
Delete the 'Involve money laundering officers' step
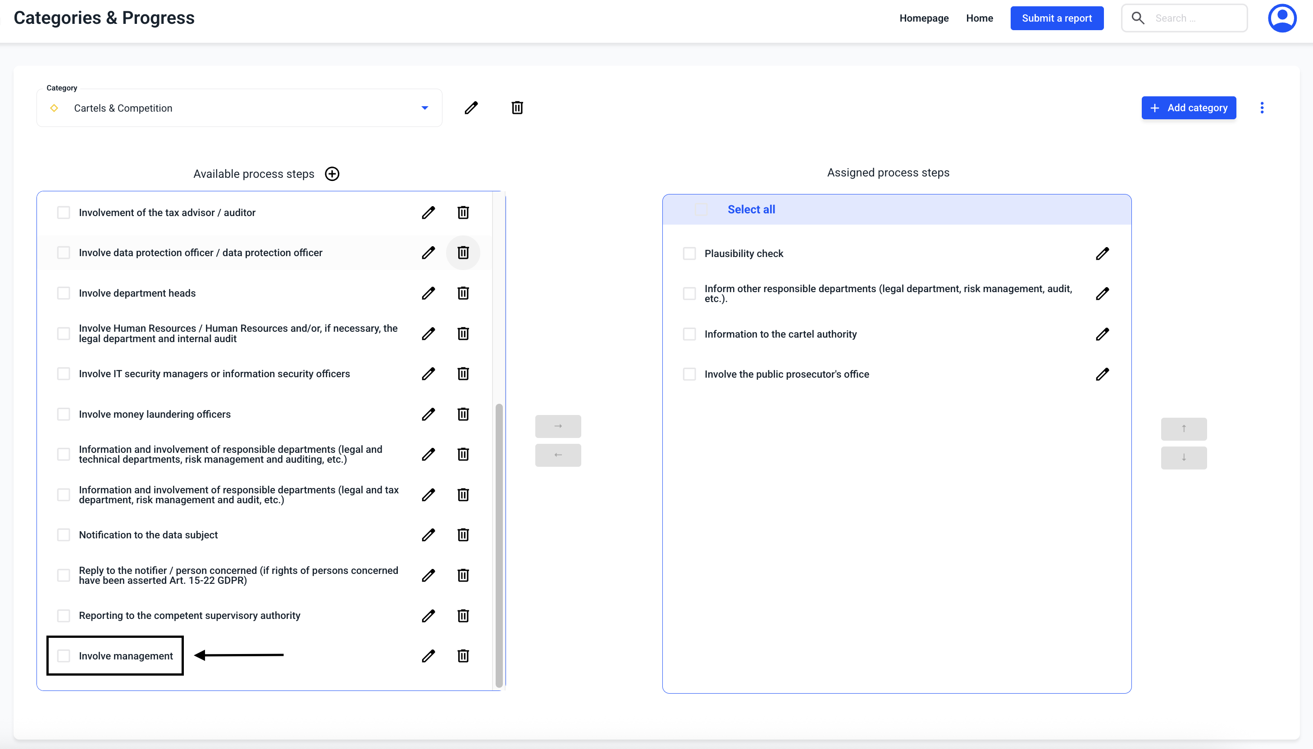click(x=463, y=414)
